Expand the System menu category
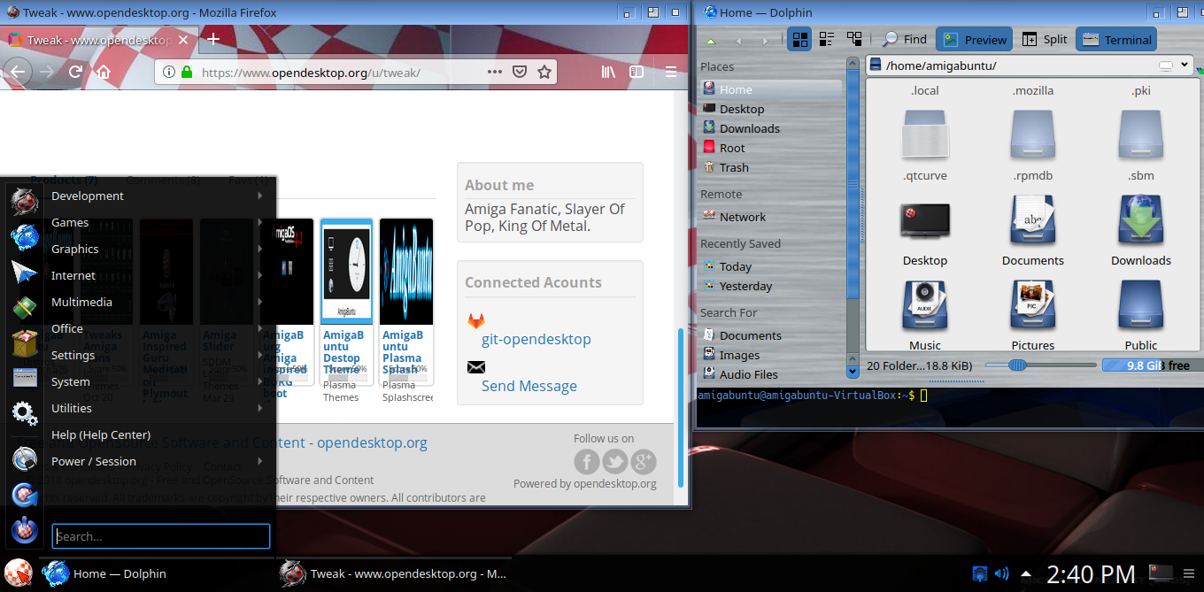Viewport: 1204px width, 592px height. (159, 381)
